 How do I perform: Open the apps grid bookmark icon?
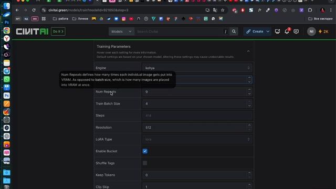pos(44,19)
